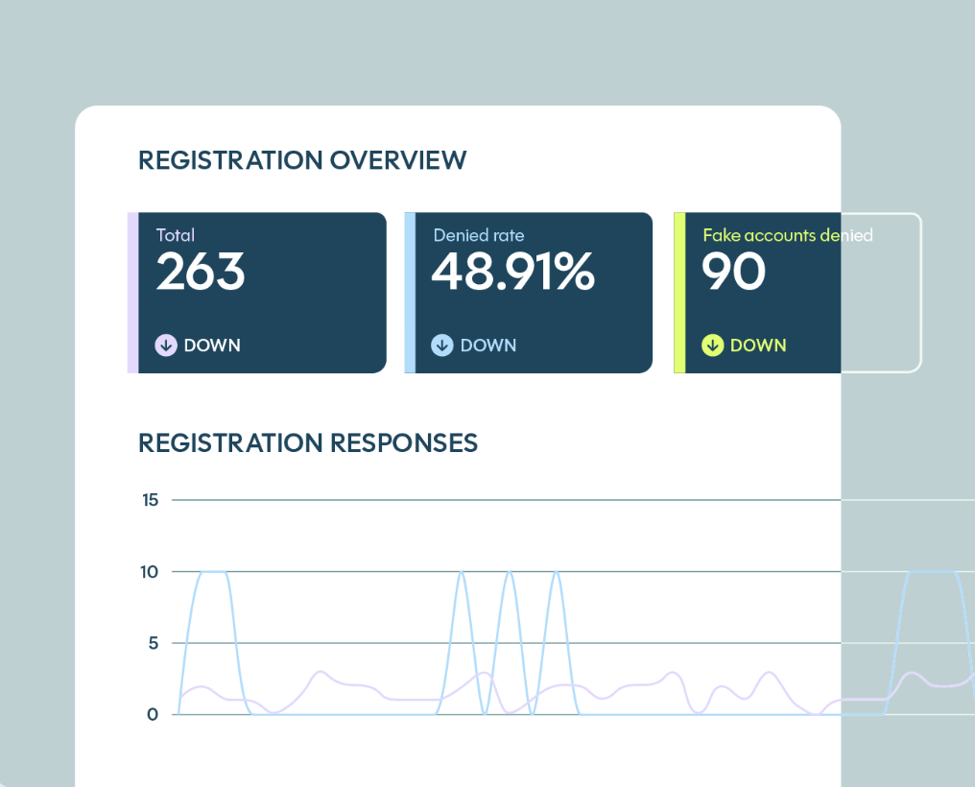The image size is (975, 787).
Task: Click the lavender accent bar on Total card
Action: click(133, 293)
